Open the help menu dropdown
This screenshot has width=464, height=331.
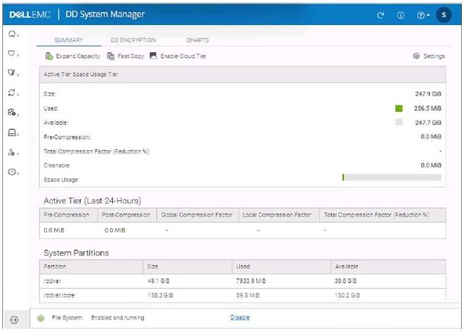point(422,15)
